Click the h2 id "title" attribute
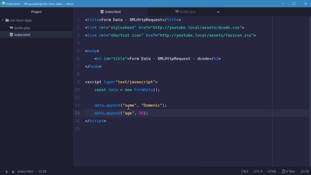311x175 pixels. pos(115,59)
